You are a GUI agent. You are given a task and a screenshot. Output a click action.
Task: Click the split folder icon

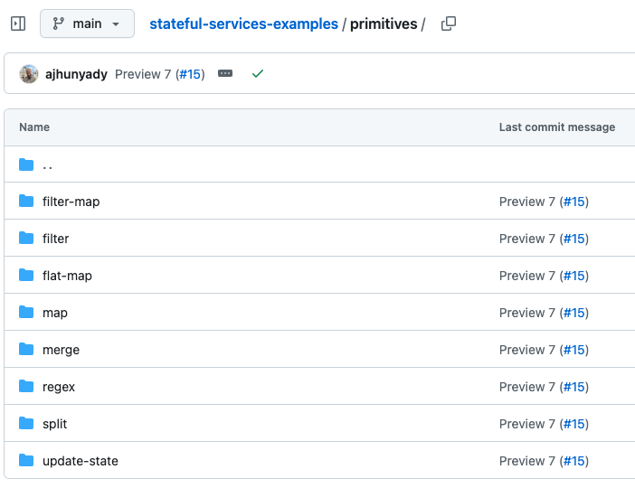(26, 423)
